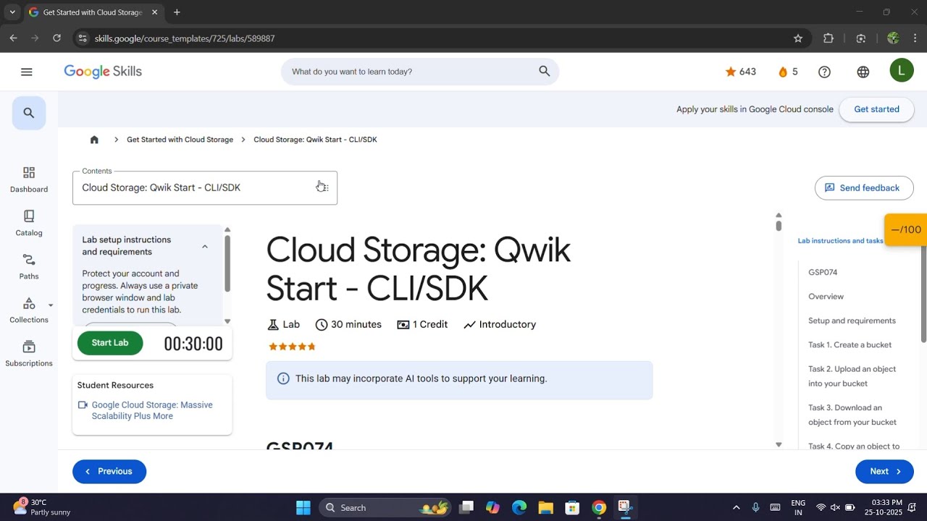Click Send feedback button
The height and width of the screenshot is (521, 927).
click(864, 188)
